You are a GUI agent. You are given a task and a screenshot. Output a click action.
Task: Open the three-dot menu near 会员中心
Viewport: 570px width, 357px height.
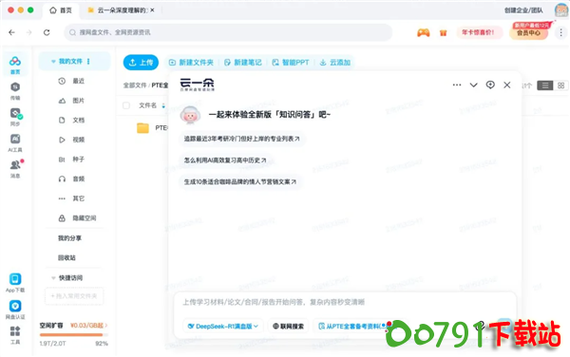coord(560,32)
